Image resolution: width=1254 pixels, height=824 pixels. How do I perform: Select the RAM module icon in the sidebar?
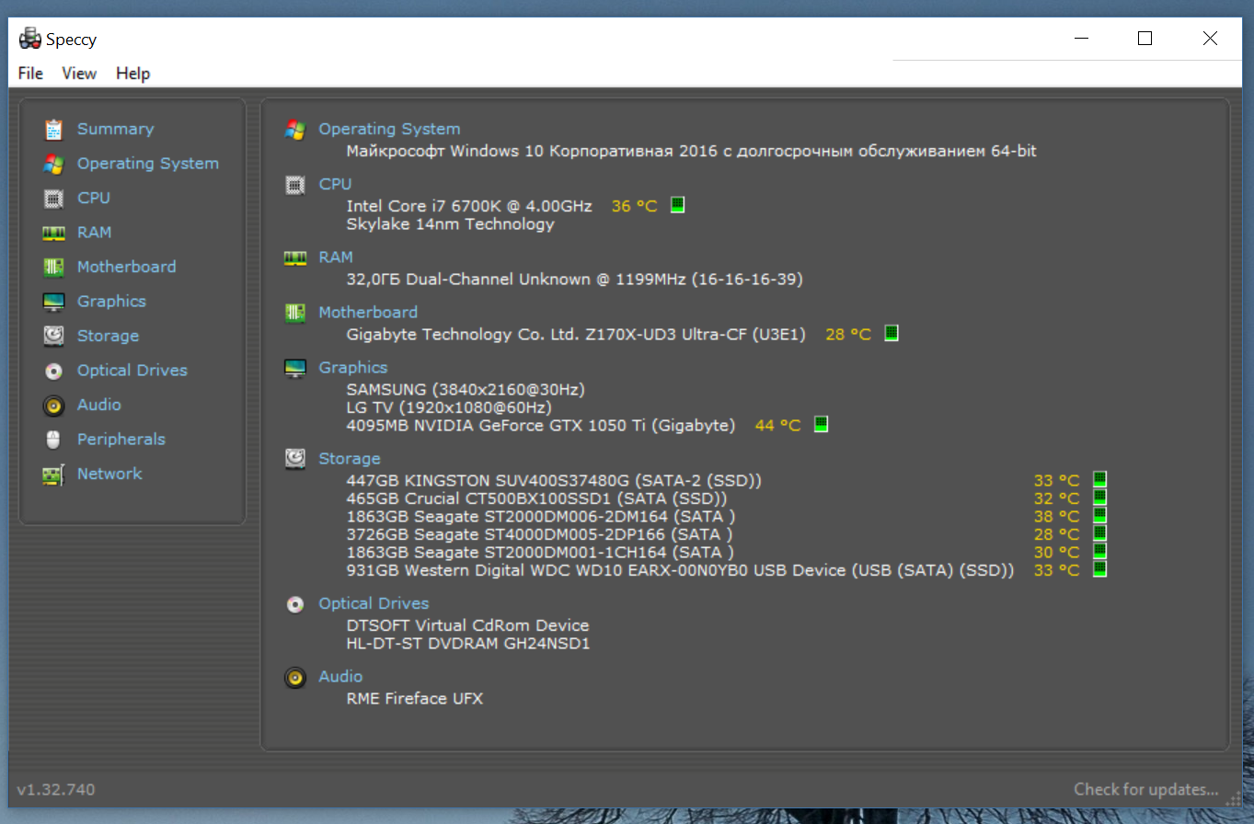tap(53, 233)
